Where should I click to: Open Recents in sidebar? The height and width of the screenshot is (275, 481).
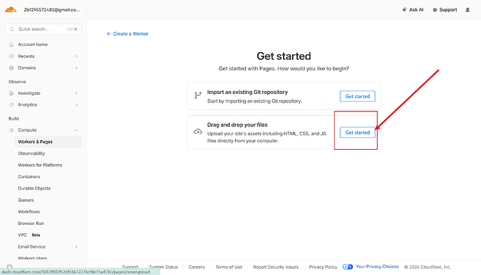26,56
